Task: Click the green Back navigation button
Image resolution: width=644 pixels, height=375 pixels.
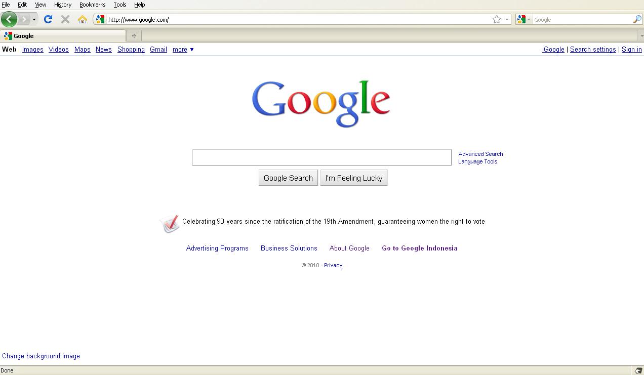Action: click(x=9, y=19)
